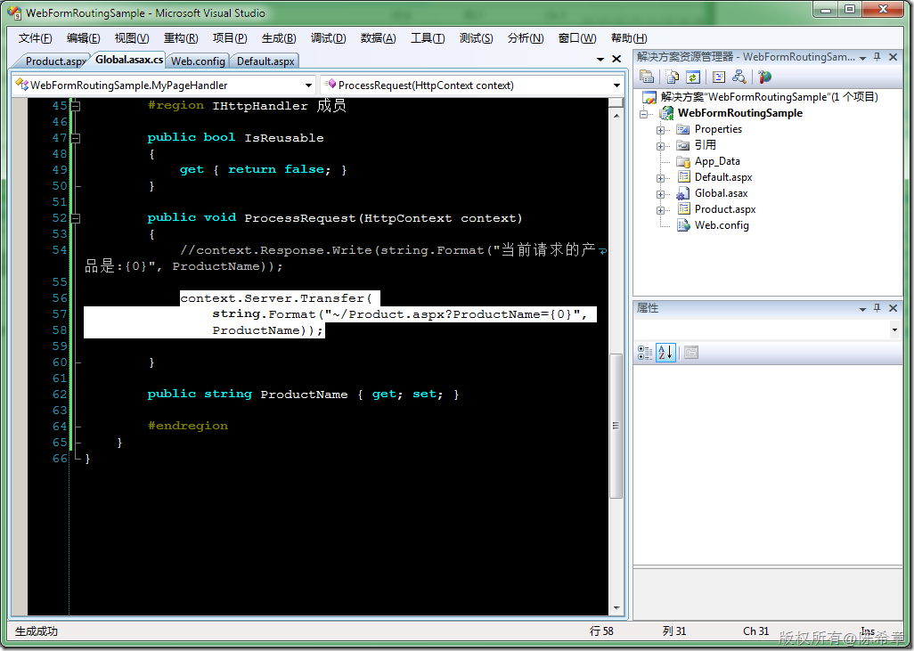Close the Properties (属性) panel
Image resolution: width=914 pixels, height=651 pixels.
tap(893, 308)
